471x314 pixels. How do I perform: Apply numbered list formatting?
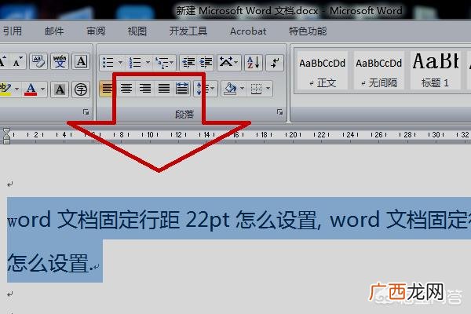(135, 63)
